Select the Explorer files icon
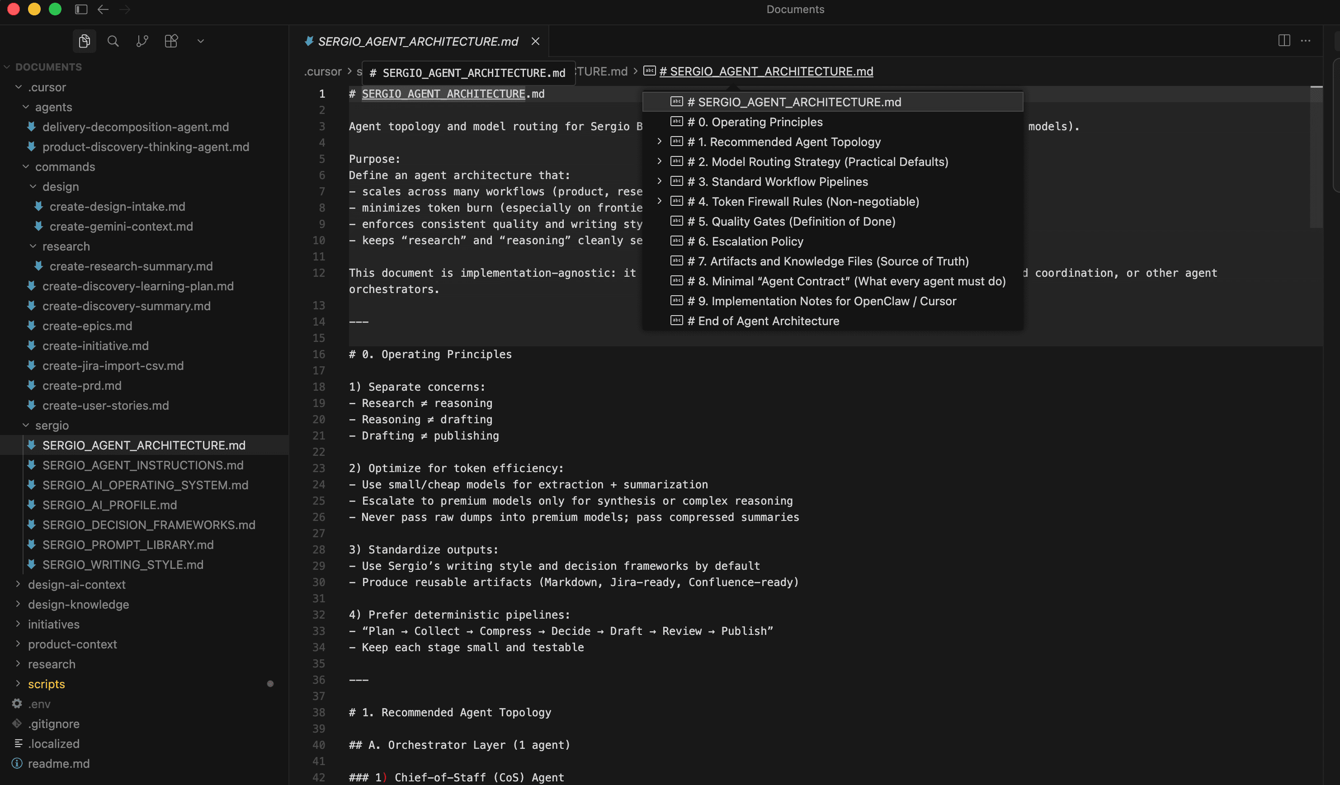The height and width of the screenshot is (785, 1340). click(84, 41)
